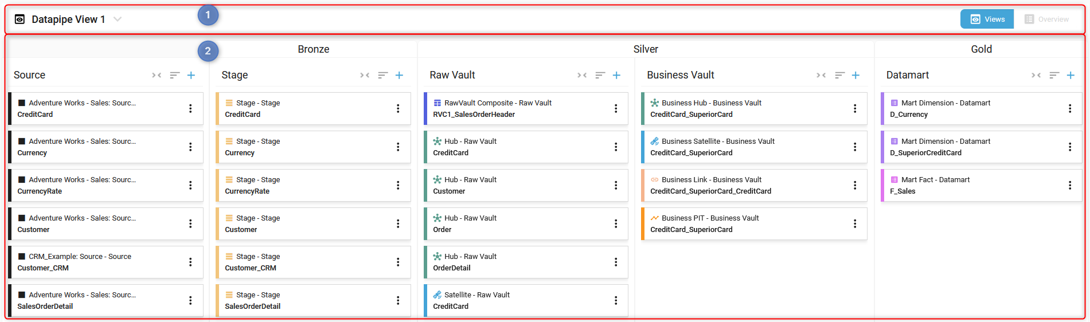Click the sort icon in Business Vault column
1090x322 pixels.
point(839,75)
